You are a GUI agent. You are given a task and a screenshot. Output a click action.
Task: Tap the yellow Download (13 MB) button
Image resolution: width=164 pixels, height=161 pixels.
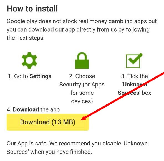coord(48,122)
